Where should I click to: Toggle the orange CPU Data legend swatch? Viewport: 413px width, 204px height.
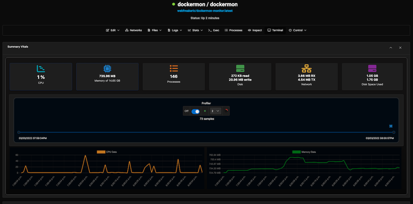tap(101, 152)
